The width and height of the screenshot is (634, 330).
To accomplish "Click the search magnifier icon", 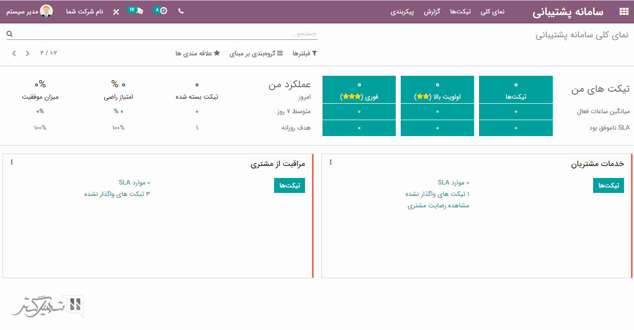I will pos(9,34).
